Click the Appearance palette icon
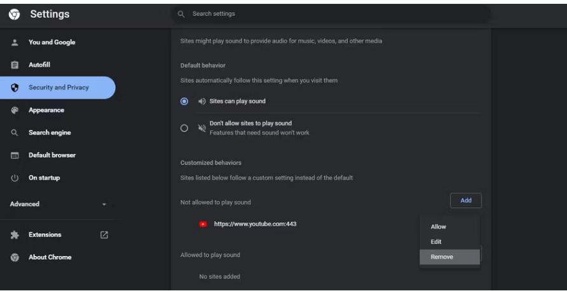The width and height of the screenshot is (567, 291). point(15,111)
